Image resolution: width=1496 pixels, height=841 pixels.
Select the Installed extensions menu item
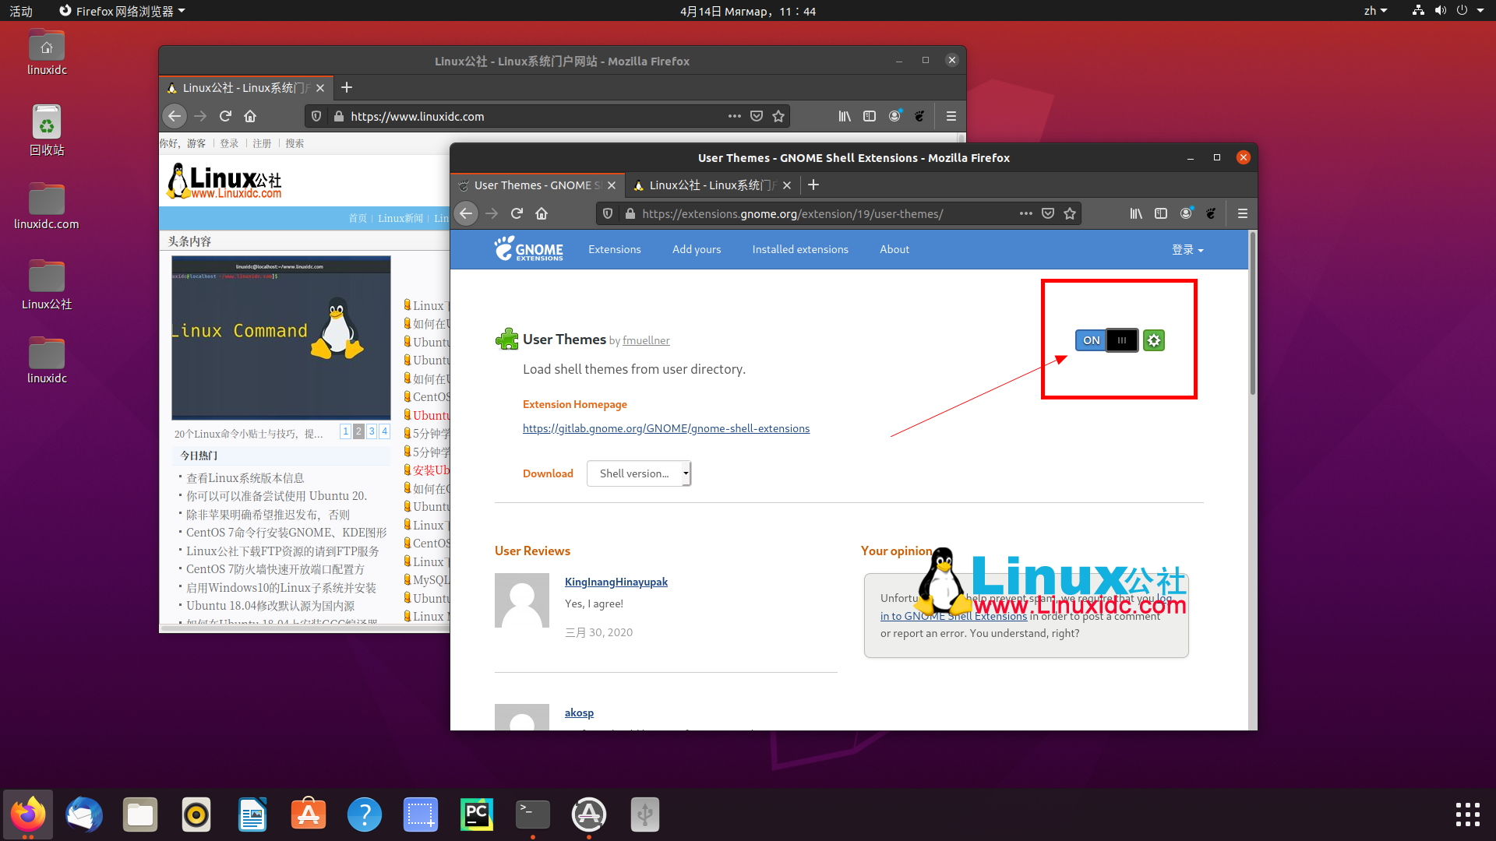pos(800,249)
